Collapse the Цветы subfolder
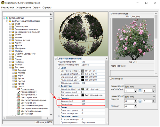160x127 pixels. pos(13,86)
